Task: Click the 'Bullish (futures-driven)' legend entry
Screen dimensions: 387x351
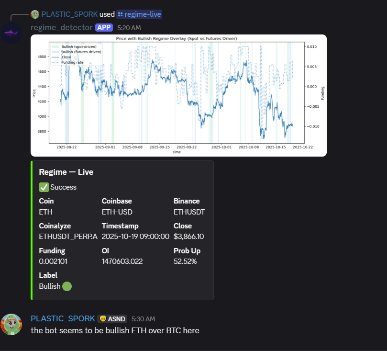Action: [77, 52]
